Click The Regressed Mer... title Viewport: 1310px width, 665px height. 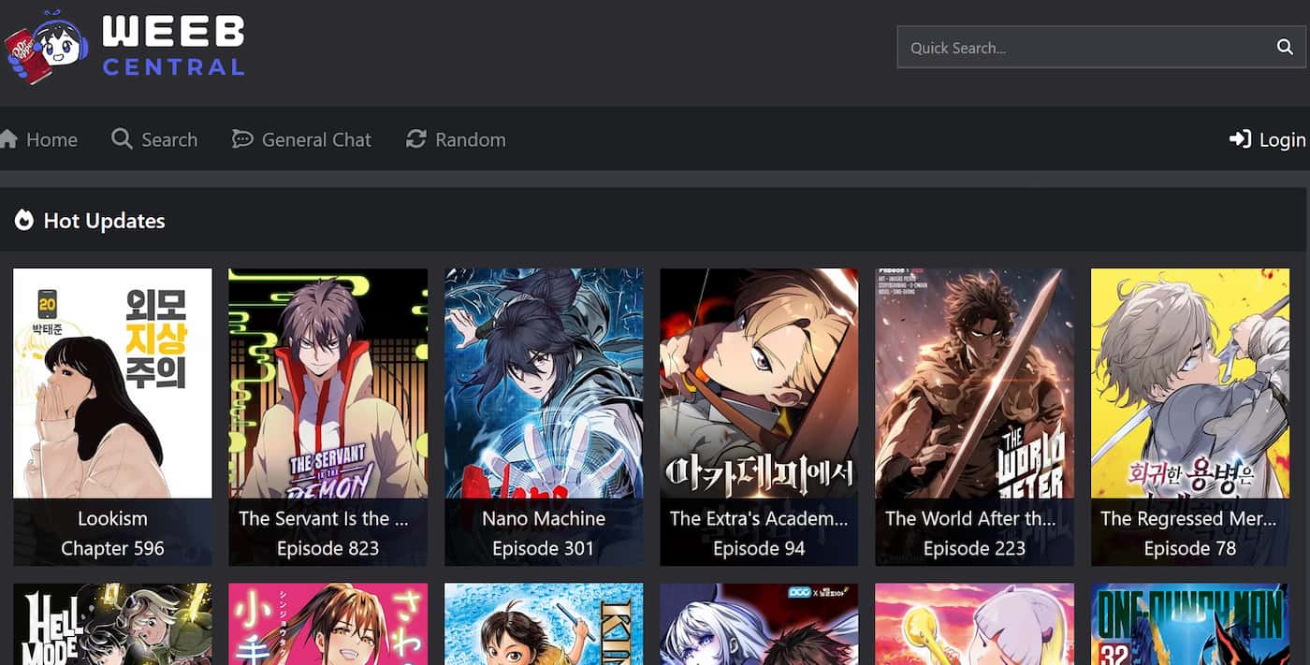pyautogui.click(x=1188, y=518)
